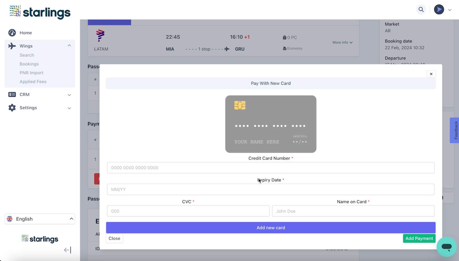459x261 pixels.
Task: Go to PNR Import menu item
Action: pos(31,73)
